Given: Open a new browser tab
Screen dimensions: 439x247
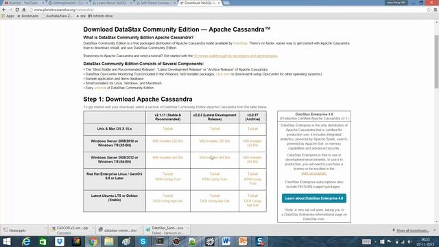Looking at the screenshot, I should coord(226,3).
